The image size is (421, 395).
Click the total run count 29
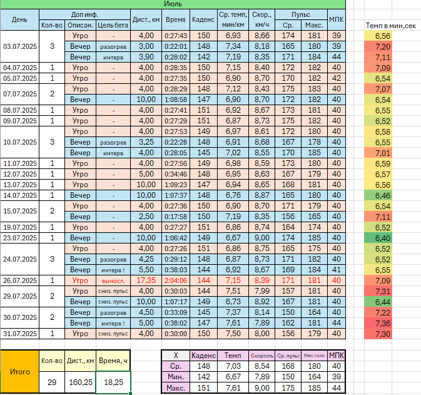pyautogui.click(x=51, y=382)
